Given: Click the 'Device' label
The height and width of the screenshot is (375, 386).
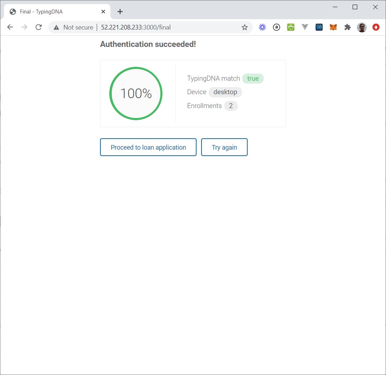Looking at the screenshot, I should tap(197, 92).
